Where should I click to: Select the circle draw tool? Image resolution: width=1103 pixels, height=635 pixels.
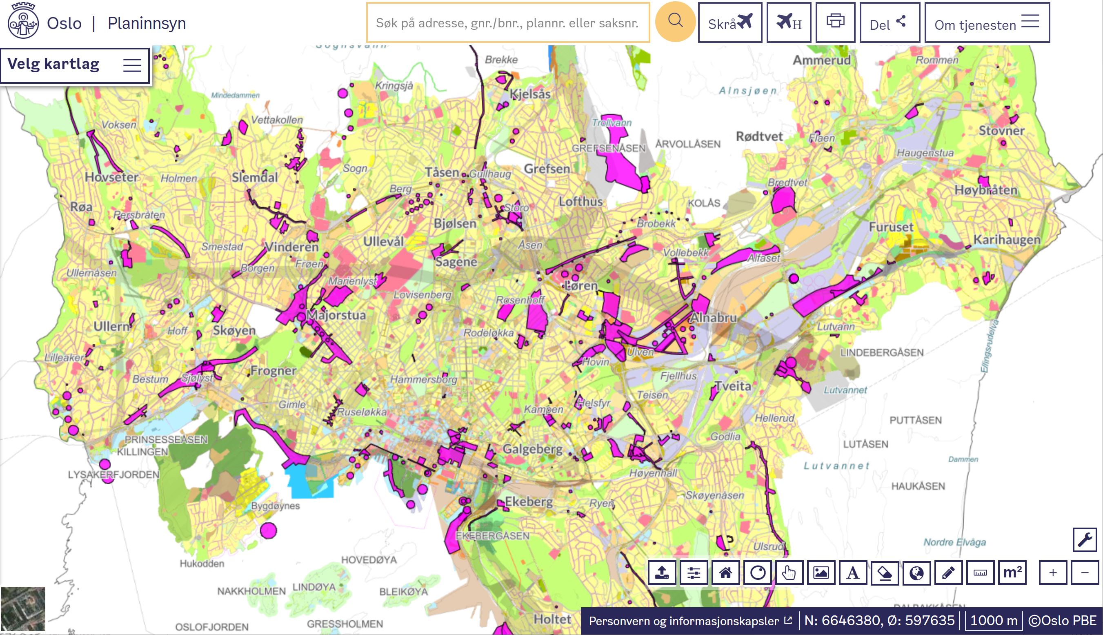click(758, 572)
